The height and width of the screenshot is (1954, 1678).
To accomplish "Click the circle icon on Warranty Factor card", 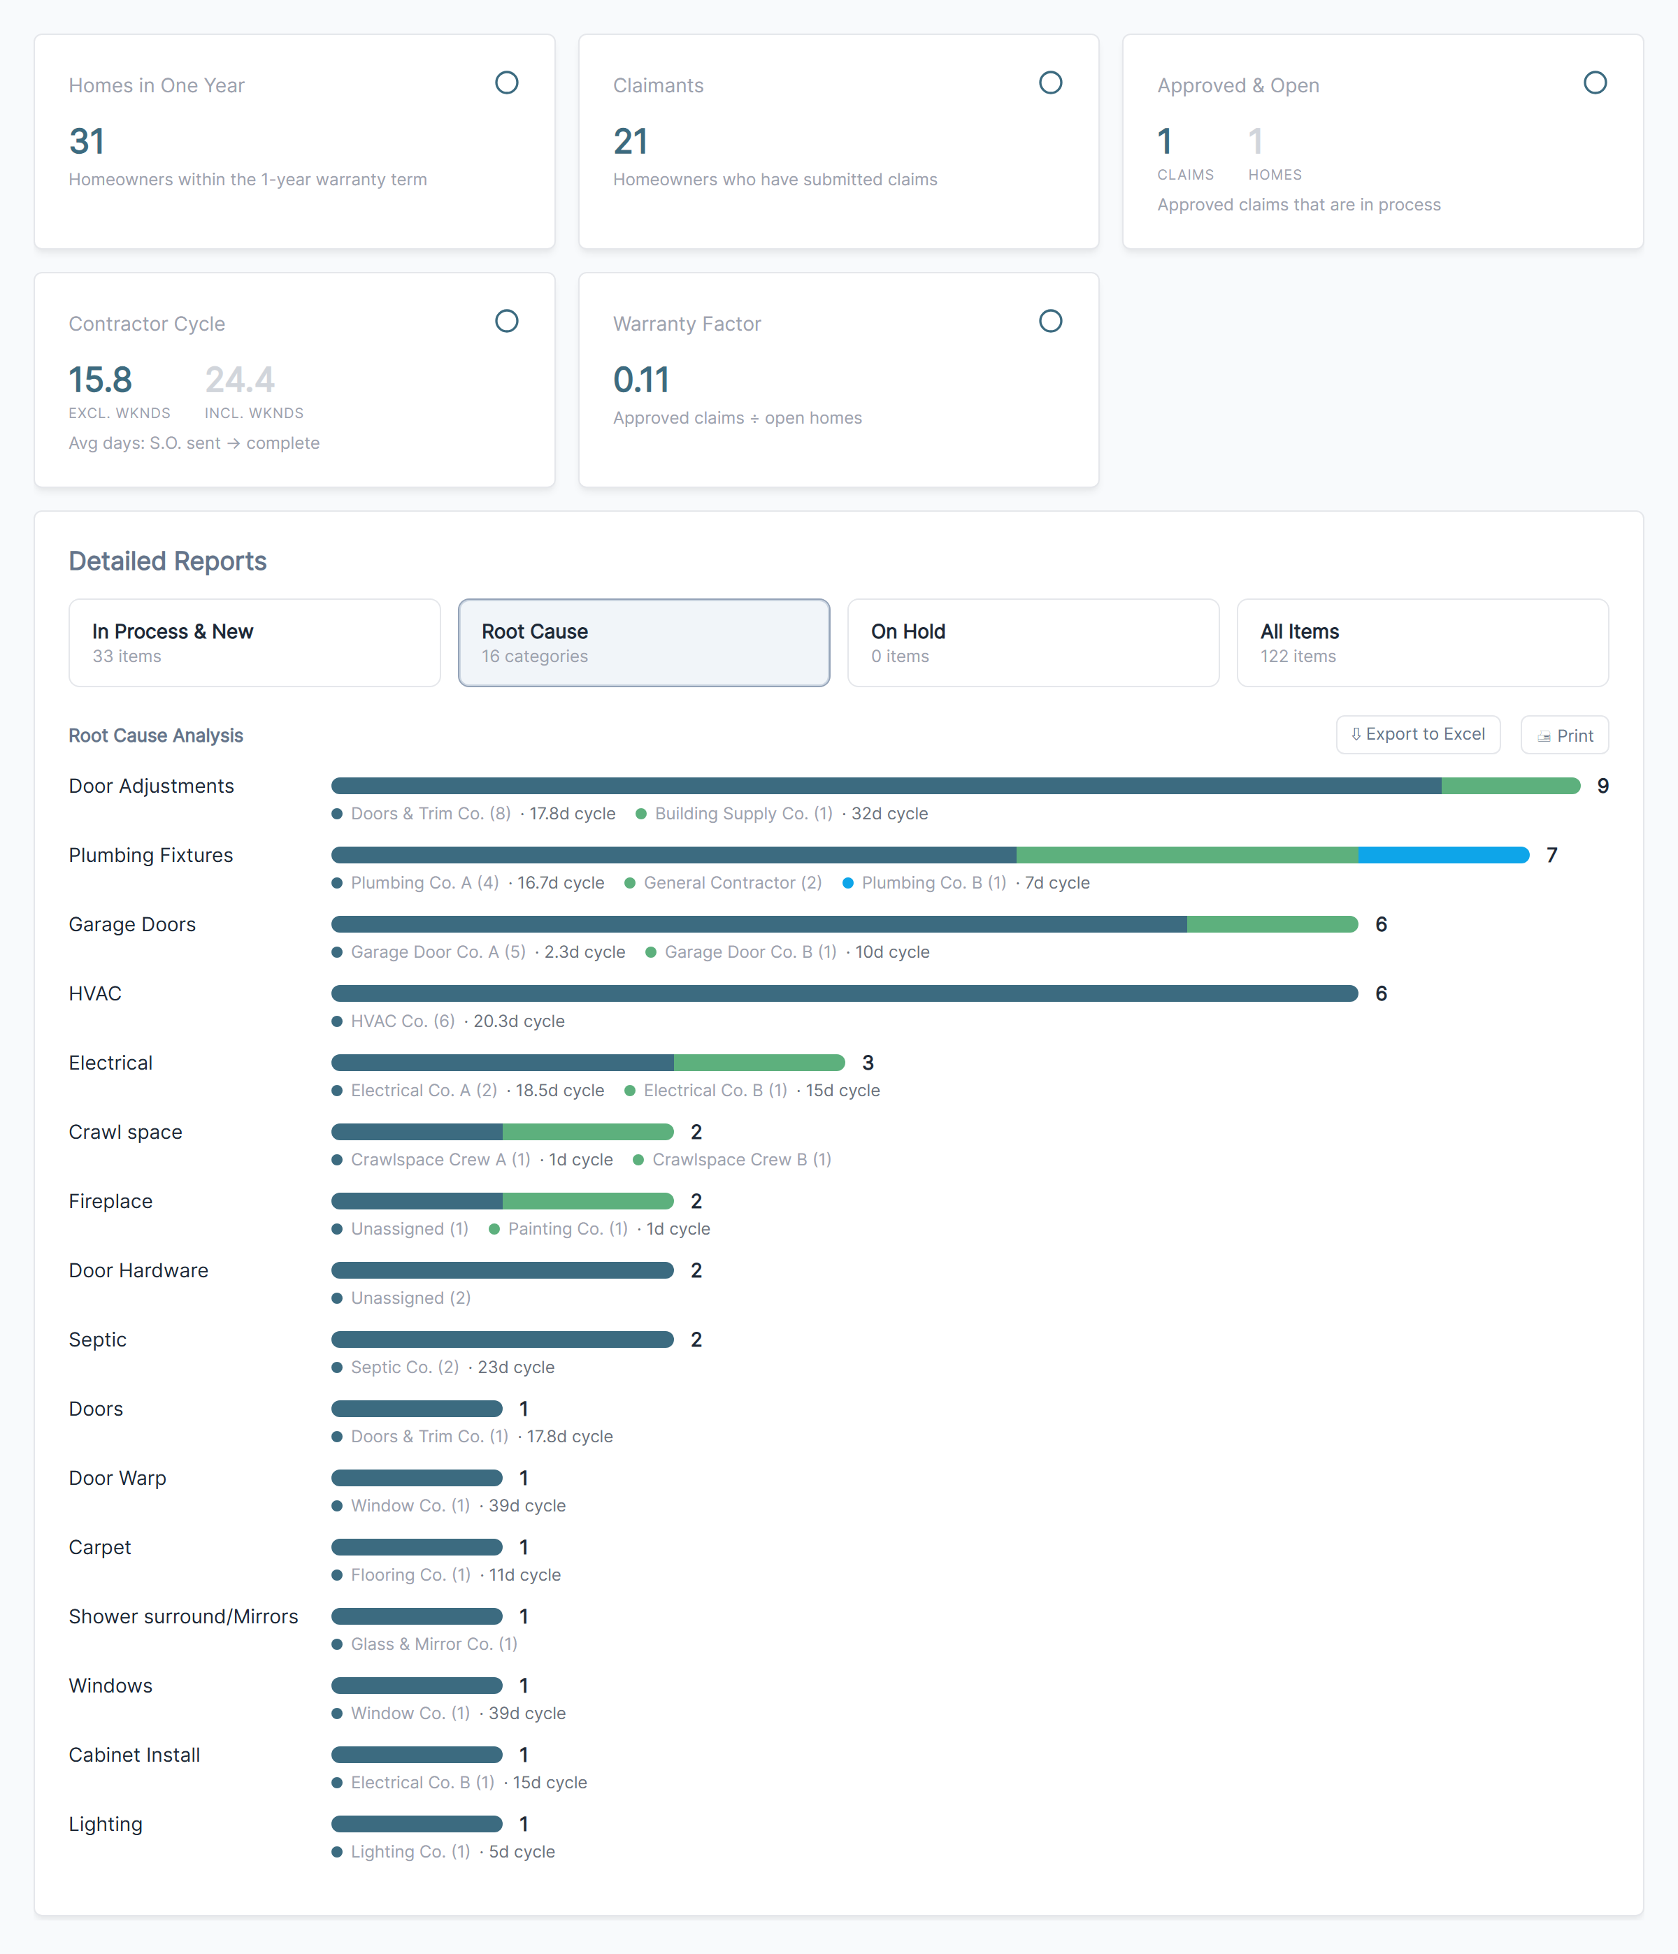I will coord(1050,322).
